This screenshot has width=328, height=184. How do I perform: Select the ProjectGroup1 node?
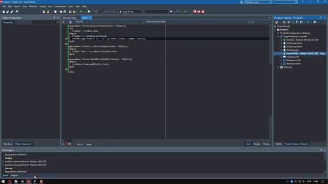pos(283,26)
